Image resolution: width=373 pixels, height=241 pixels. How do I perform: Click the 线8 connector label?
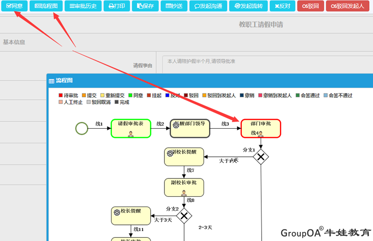click(x=191, y=200)
